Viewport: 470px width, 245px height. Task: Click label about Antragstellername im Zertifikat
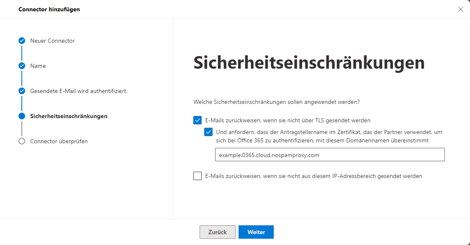(329, 136)
